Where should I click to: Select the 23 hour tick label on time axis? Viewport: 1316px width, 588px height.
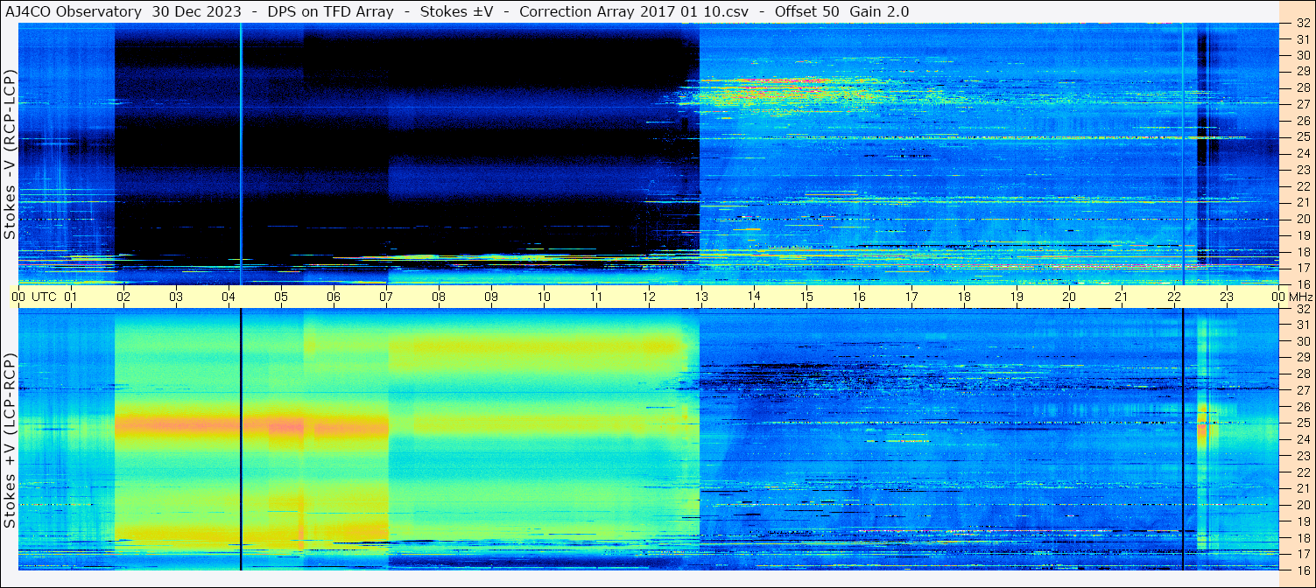pyautogui.click(x=1227, y=297)
